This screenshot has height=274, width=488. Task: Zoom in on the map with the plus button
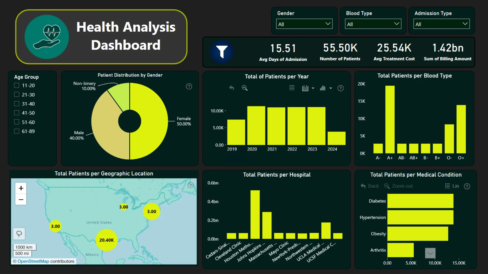pyautogui.click(x=21, y=188)
